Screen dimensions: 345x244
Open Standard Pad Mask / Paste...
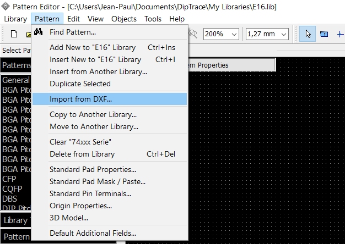click(x=110, y=181)
